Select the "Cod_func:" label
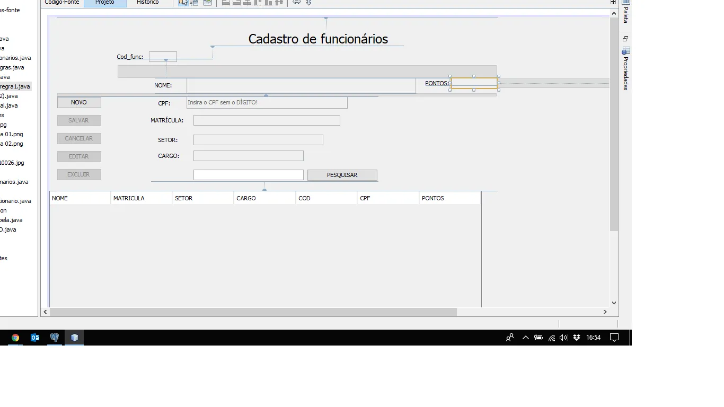The height and width of the screenshot is (407, 724). pos(130,57)
